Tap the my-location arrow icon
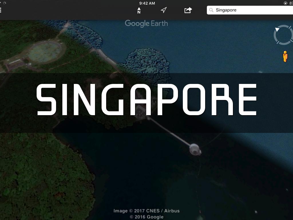Image resolution: width=293 pixels, height=220 pixels. pyautogui.click(x=163, y=10)
